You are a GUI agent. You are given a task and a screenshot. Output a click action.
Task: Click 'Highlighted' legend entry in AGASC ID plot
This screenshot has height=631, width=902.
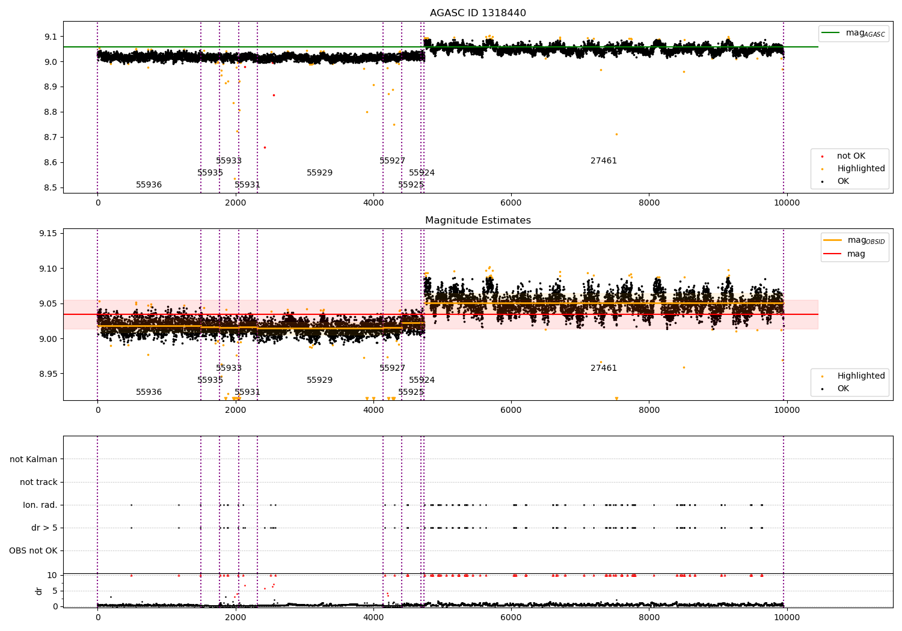(x=861, y=169)
